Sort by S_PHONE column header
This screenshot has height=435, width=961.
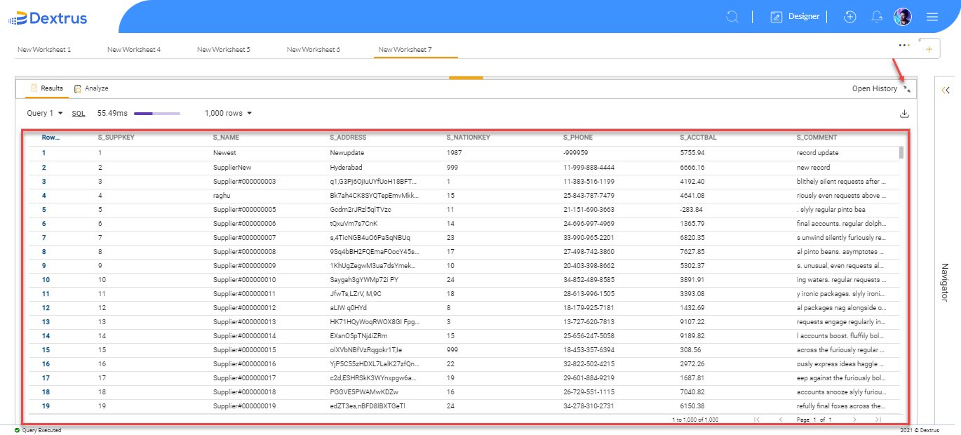tap(579, 138)
